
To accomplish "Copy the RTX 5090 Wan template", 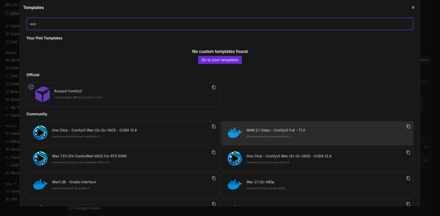I will point(214,152).
